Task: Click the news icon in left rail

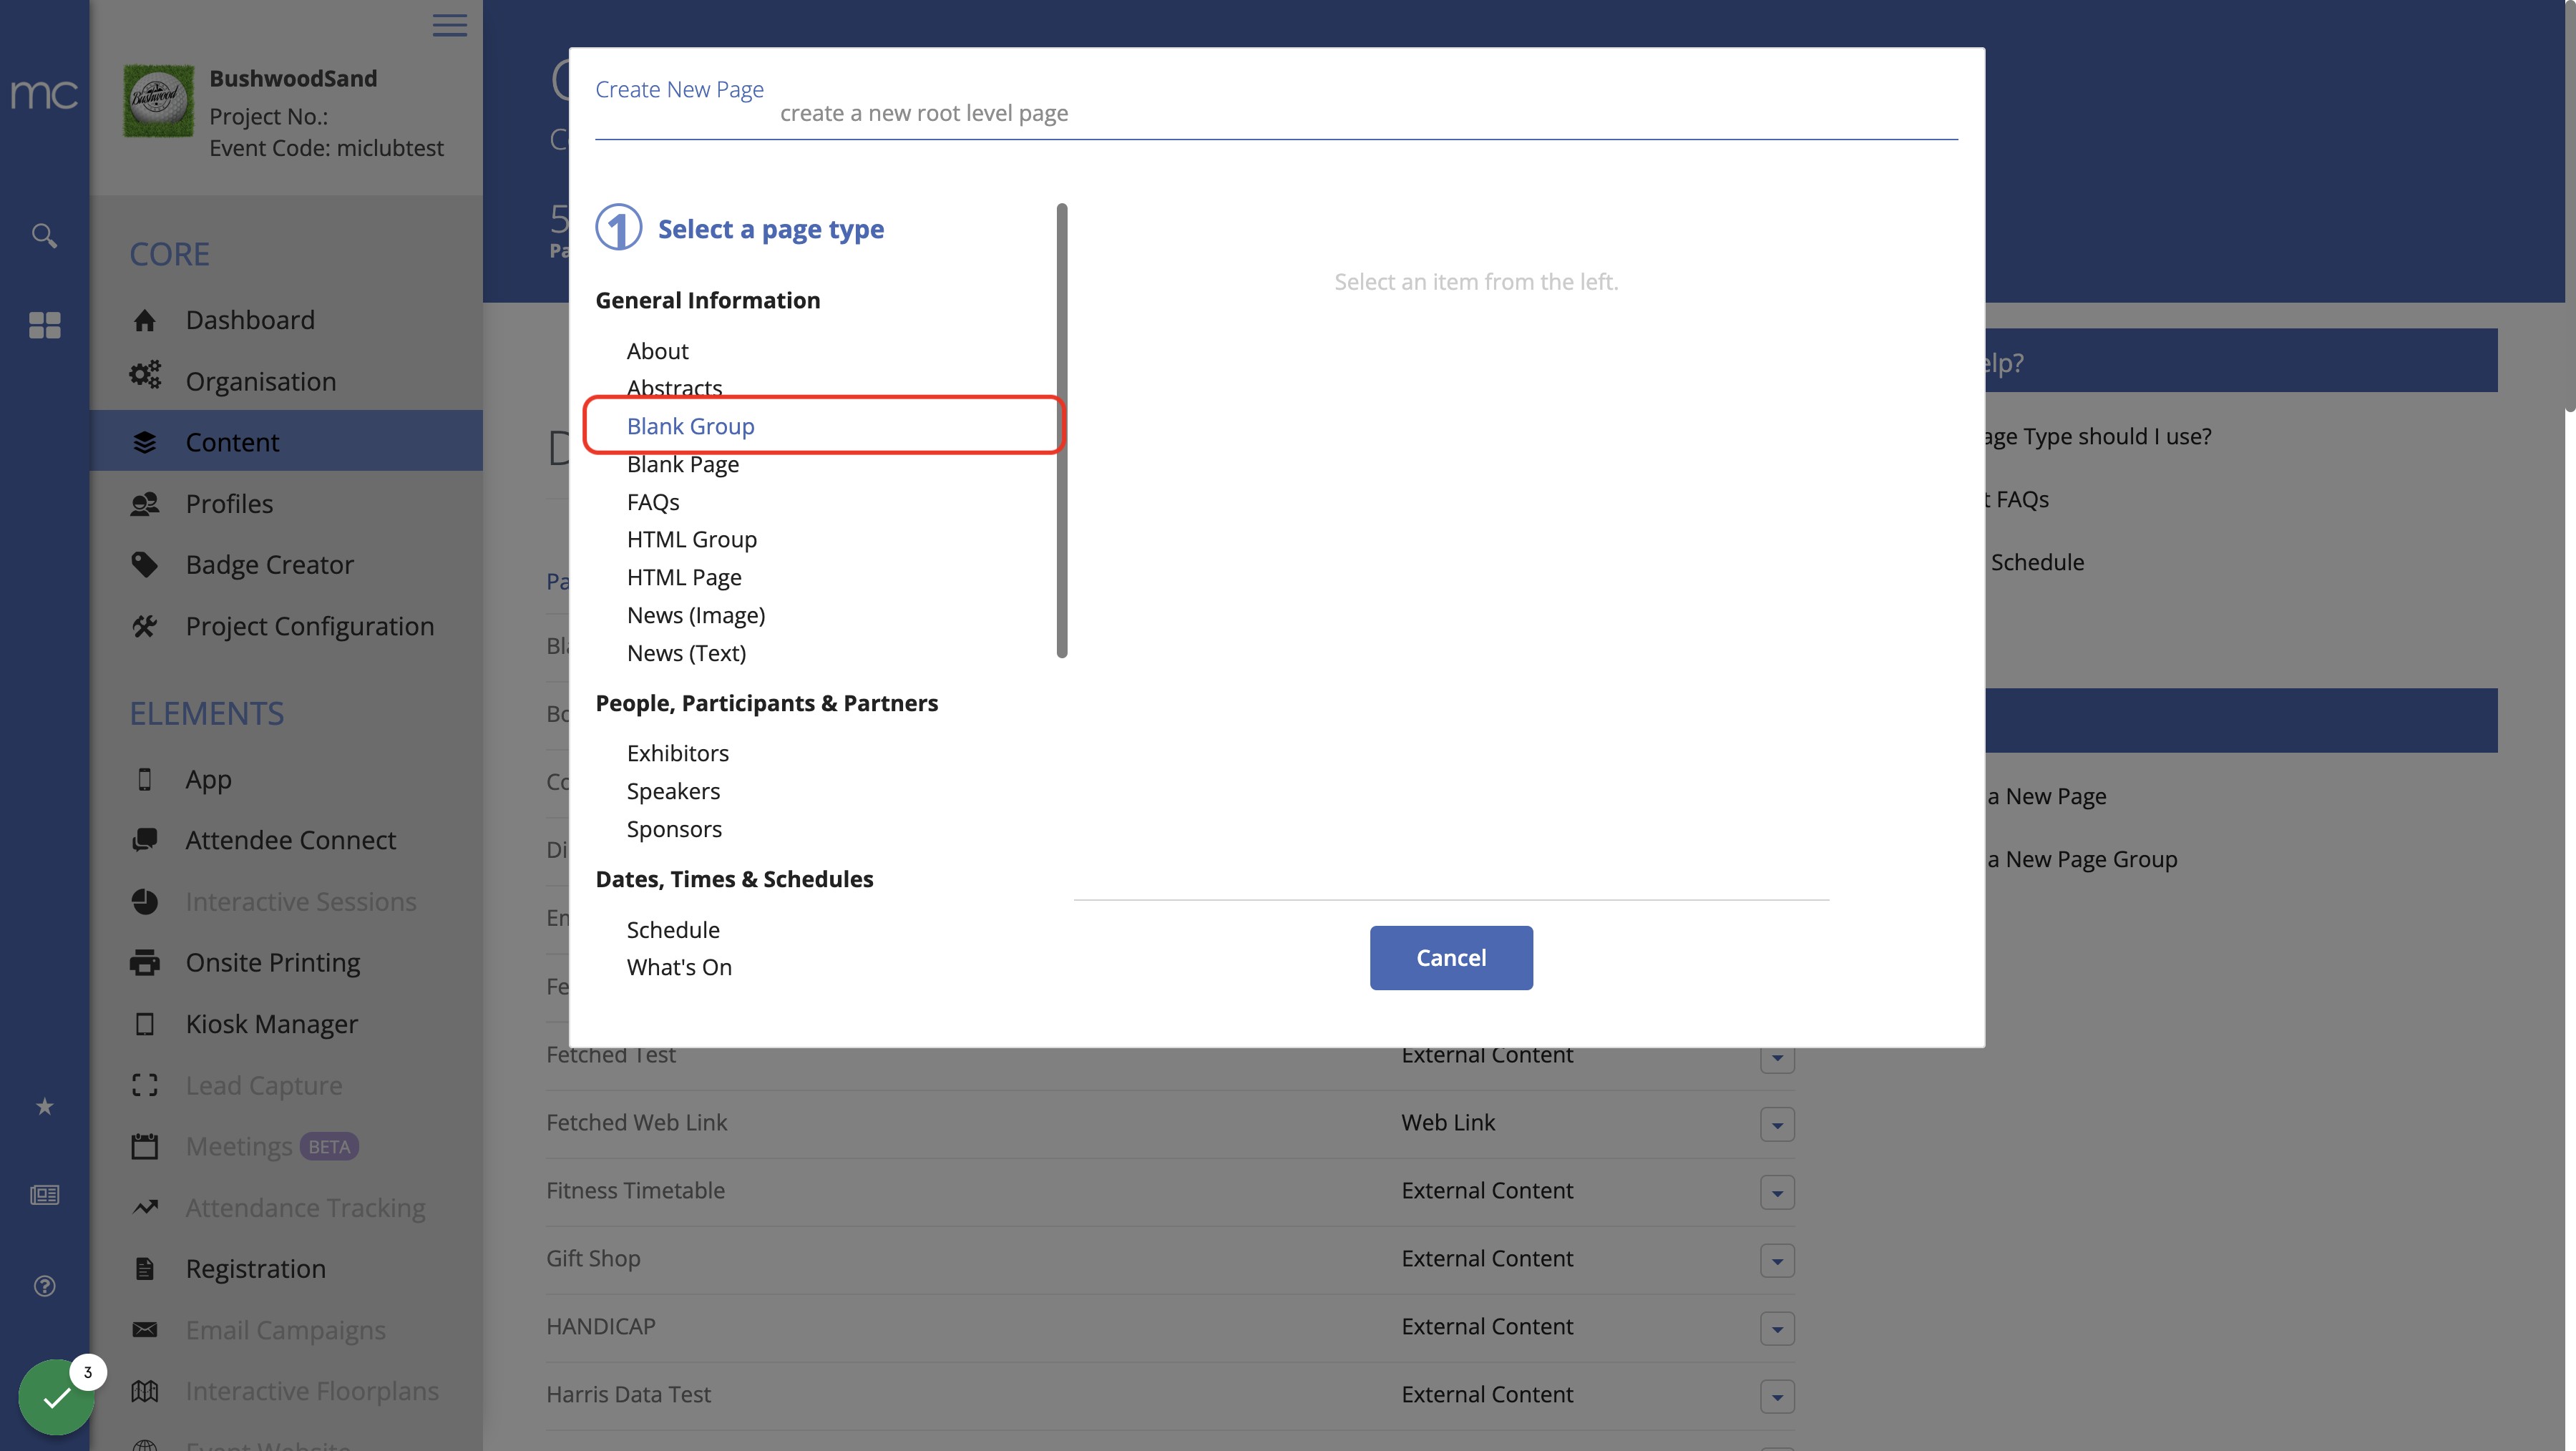Action: [44, 1195]
